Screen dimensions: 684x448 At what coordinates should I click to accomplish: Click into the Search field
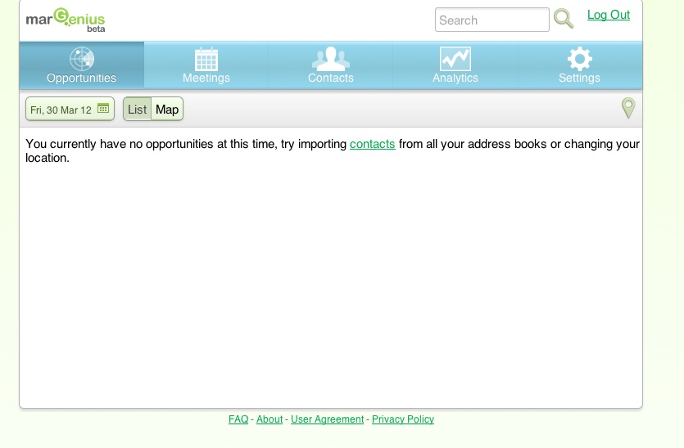492,20
